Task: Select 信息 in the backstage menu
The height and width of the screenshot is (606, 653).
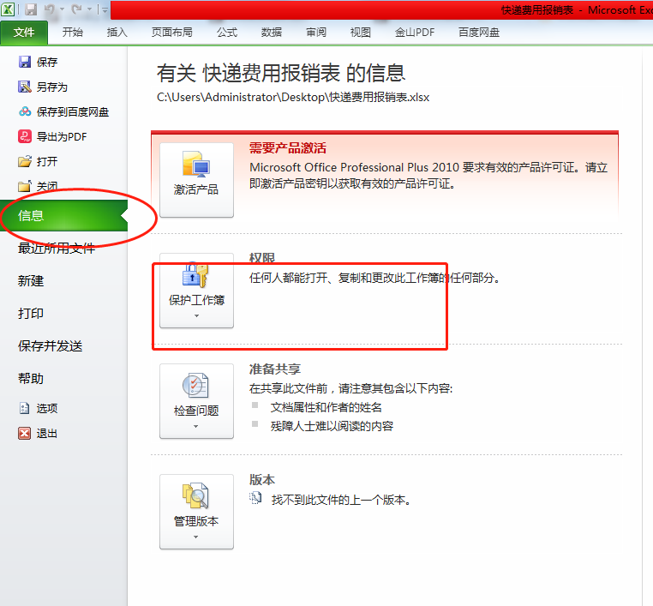Action: point(63,215)
